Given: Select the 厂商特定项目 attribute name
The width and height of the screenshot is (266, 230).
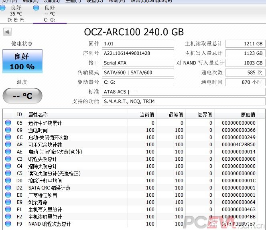Looking at the screenshot, I should (x=43, y=195).
